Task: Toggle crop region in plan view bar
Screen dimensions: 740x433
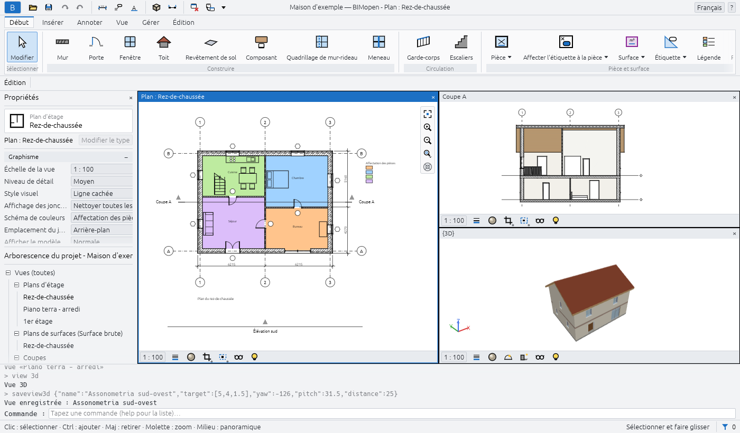Action: pos(207,357)
